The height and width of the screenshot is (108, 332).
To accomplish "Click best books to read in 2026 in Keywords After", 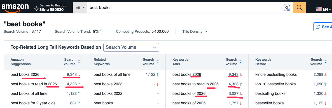I will click(x=195, y=84).
